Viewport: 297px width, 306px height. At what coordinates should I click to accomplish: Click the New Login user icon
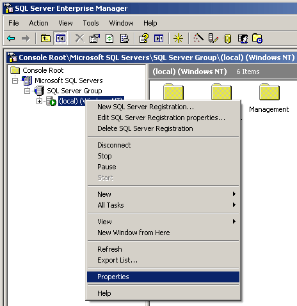(x=243, y=38)
